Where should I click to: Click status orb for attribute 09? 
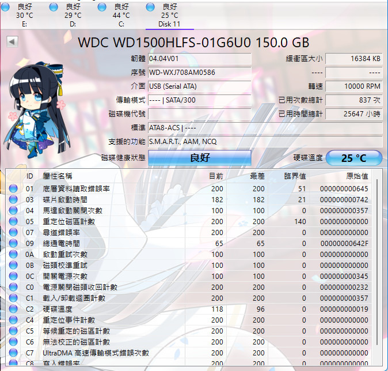pos(13,243)
